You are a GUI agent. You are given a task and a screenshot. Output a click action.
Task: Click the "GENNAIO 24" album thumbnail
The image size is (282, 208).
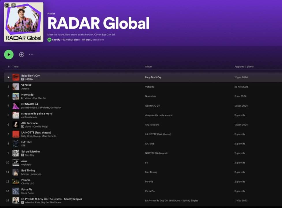(x=16, y=105)
